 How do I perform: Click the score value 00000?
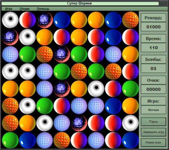coord(153,89)
